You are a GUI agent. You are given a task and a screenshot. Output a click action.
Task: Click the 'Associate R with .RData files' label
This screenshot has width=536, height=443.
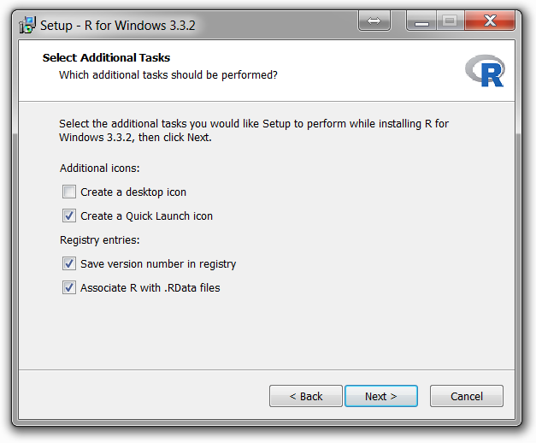click(150, 288)
